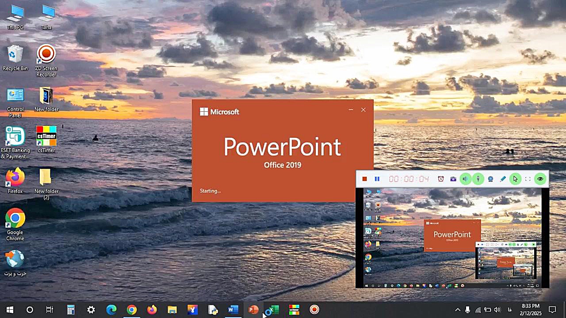This screenshot has height=318, width=566.
Task: Stop the screen recording
Action: pos(364,179)
